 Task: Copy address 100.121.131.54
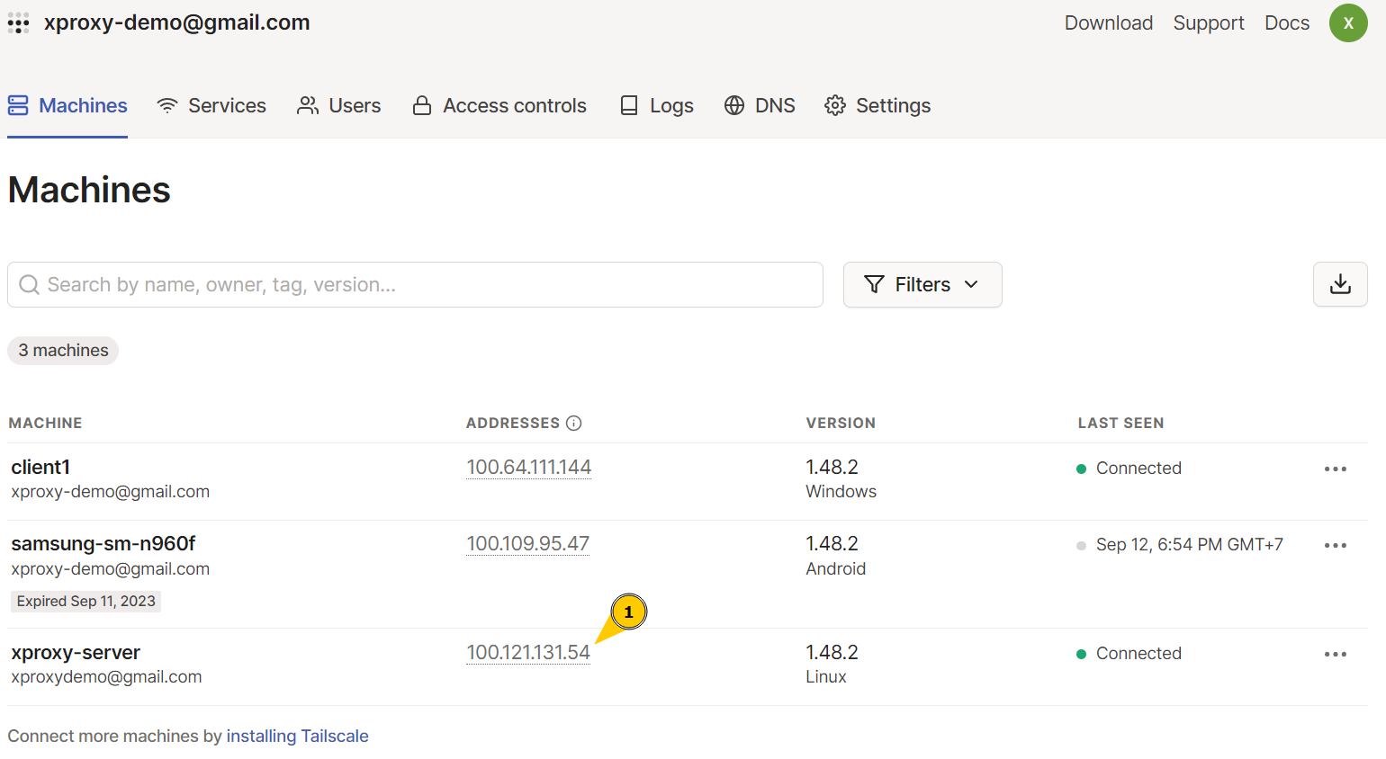pyautogui.click(x=528, y=652)
